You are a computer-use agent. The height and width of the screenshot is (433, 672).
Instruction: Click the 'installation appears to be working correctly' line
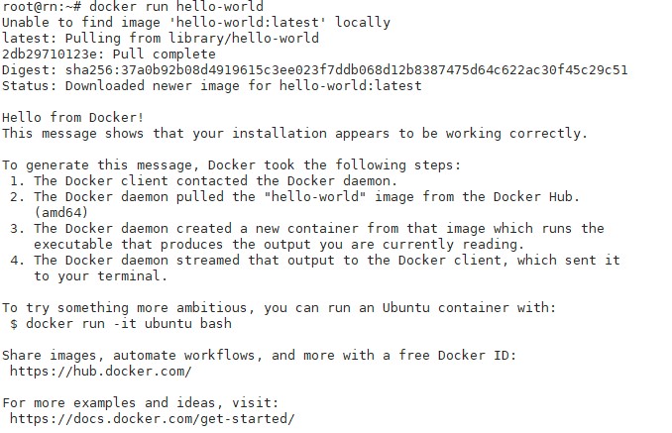295,134
